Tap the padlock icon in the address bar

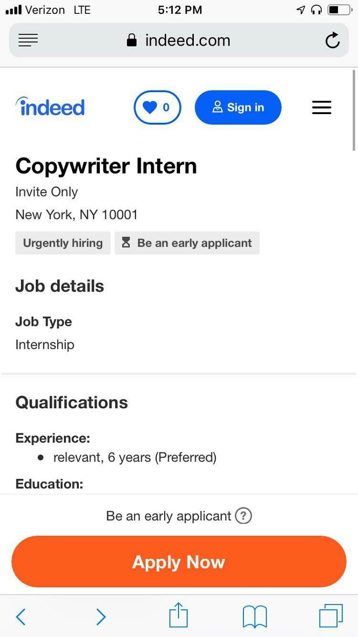click(132, 40)
